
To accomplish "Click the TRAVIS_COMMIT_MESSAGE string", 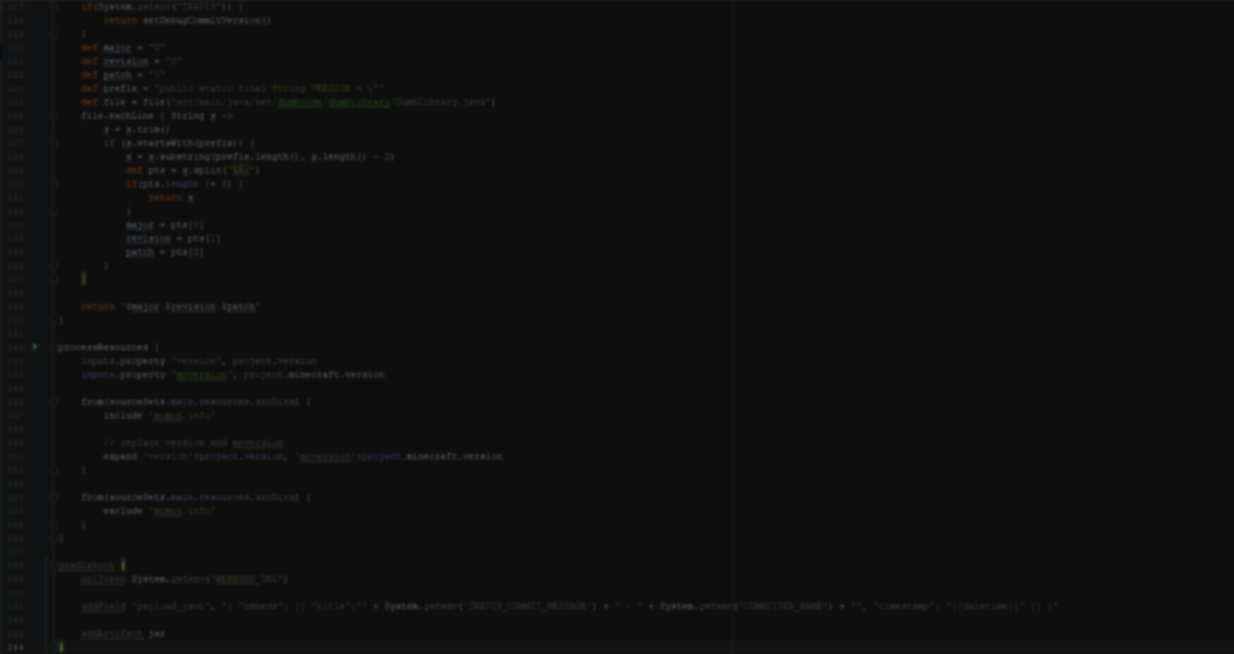I will [527, 607].
